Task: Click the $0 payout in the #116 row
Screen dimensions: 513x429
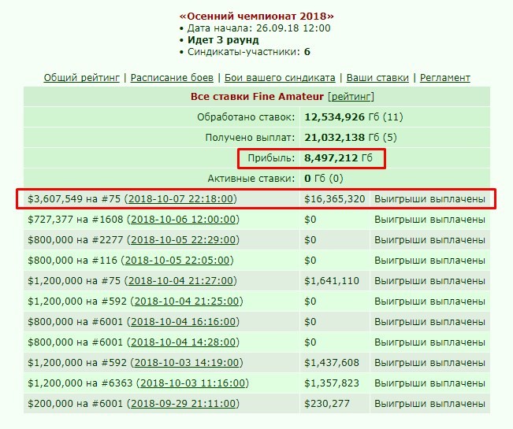Action: click(x=310, y=261)
